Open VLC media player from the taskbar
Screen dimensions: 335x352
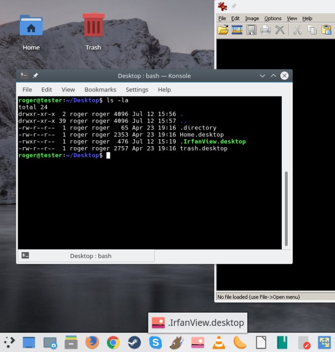[x=219, y=342]
